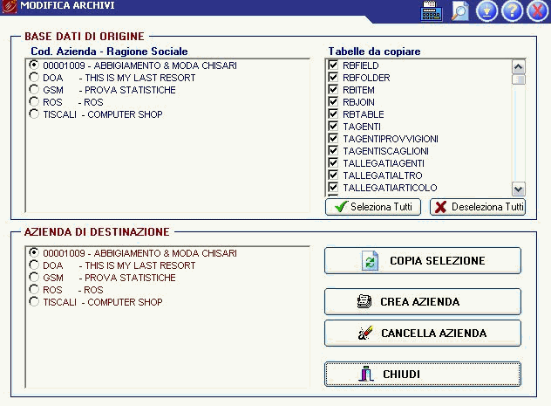Open help via question mark icon
This screenshot has width=551, height=406.
click(512, 10)
